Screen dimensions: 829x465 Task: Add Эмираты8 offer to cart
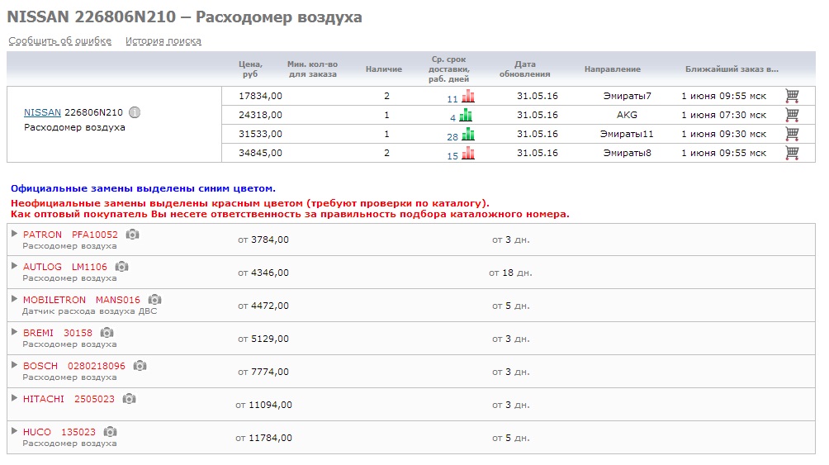(792, 153)
